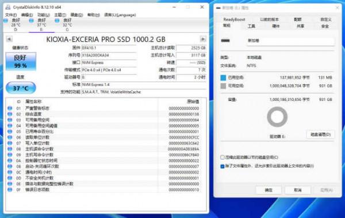Screen dimensions: 345x218
Task: Click the status dot for attribute 0F
Action: 10,189
